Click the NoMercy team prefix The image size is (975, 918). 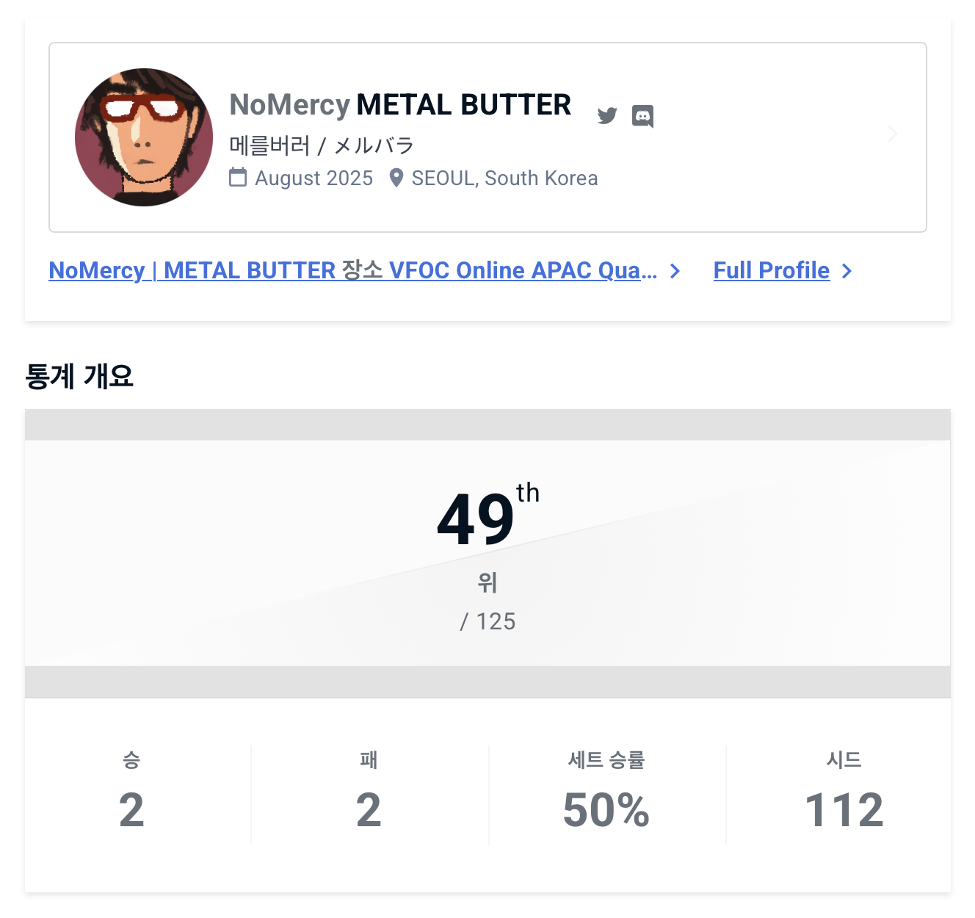289,105
